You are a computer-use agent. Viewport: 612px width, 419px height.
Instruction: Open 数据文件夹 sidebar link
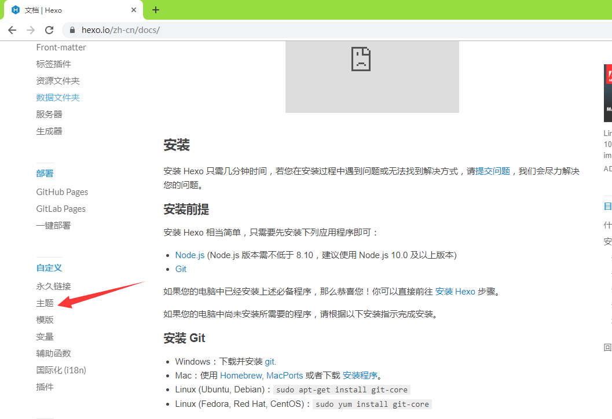tap(58, 98)
